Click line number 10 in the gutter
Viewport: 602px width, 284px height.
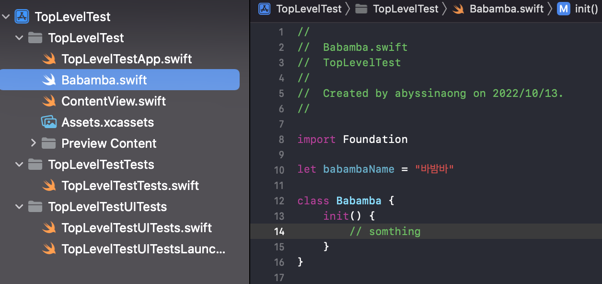[x=279, y=170]
